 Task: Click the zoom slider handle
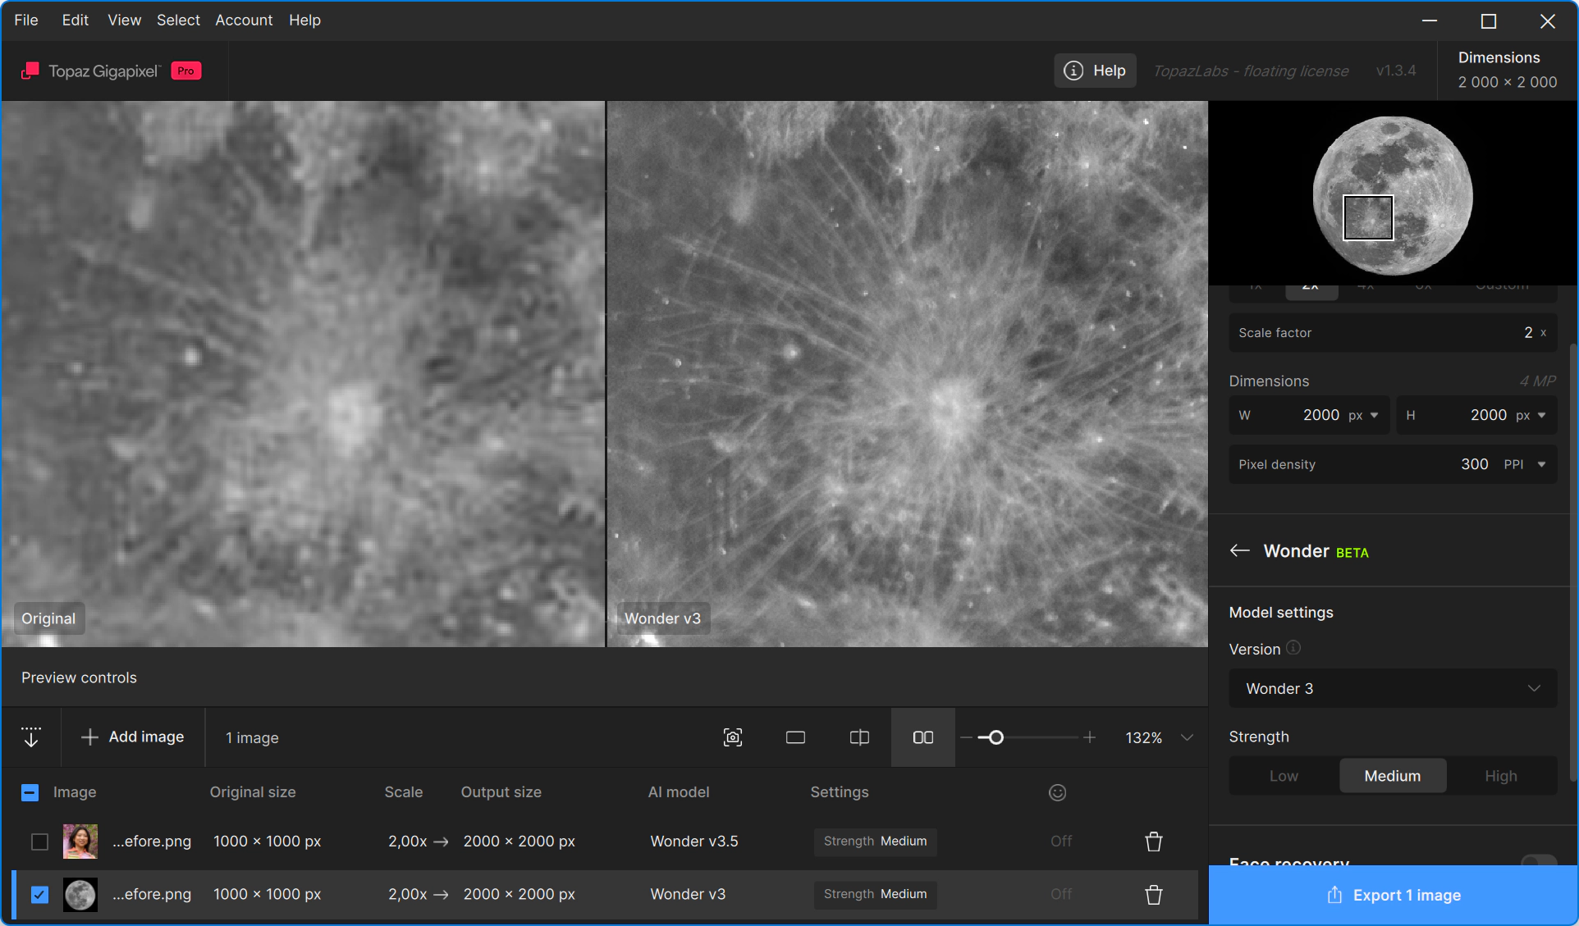click(x=995, y=737)
